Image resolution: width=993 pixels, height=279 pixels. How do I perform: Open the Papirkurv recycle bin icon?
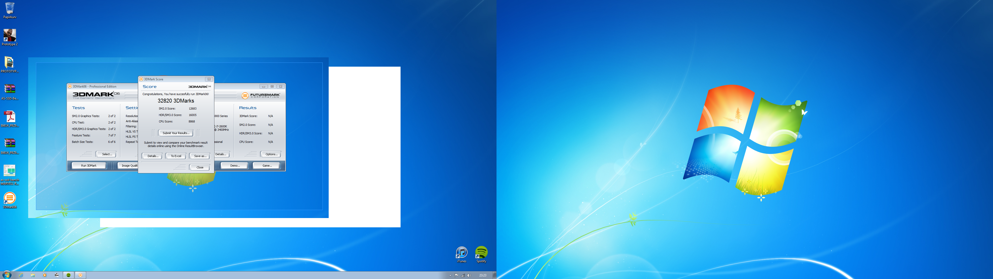tap(10, 10)
